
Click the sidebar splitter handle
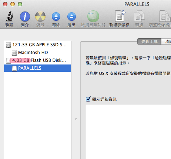76,119
